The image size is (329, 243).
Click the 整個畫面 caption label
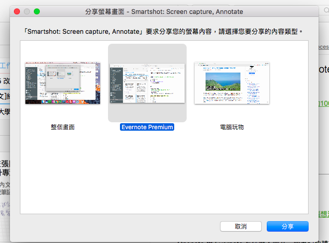coord(63,127)
